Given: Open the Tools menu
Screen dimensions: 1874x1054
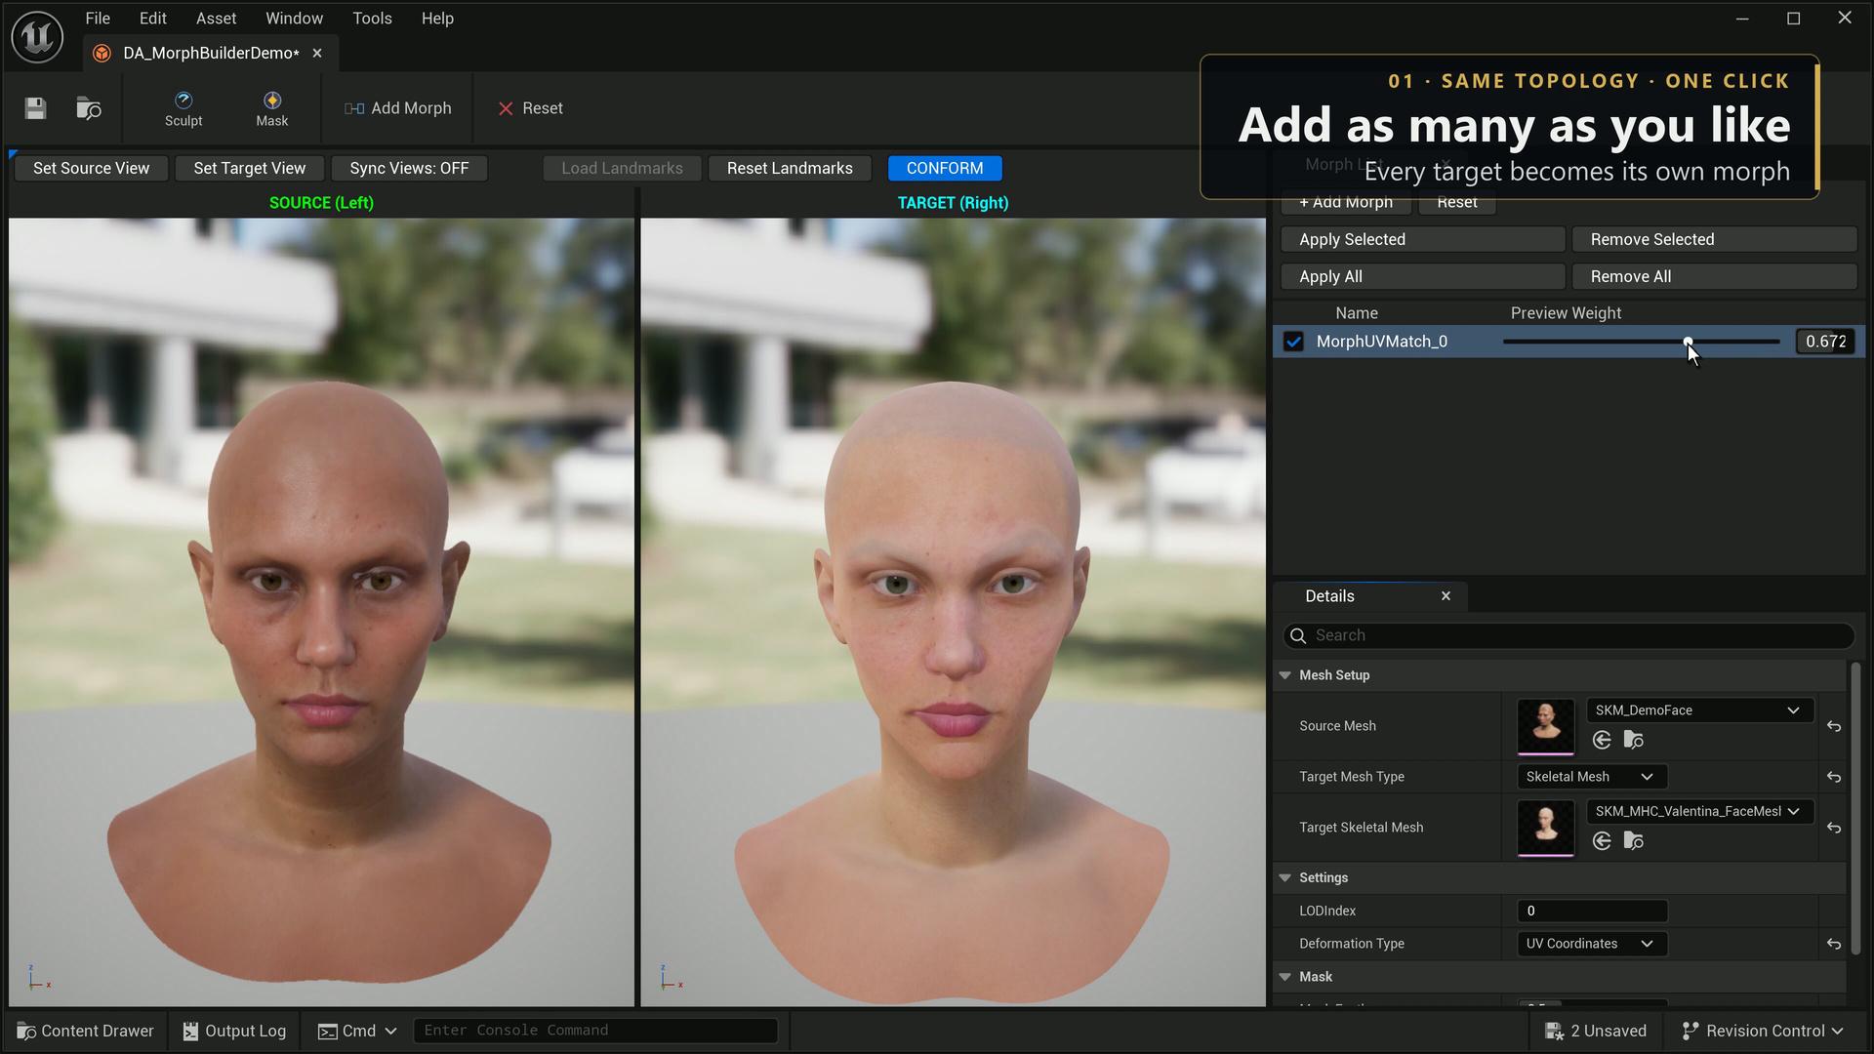Looking at the screenshot, I should tap(372, 19).
